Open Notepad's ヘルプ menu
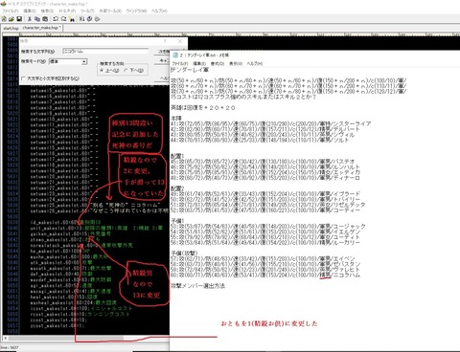Screen dimensions: 460x352 tap(255, 64)
